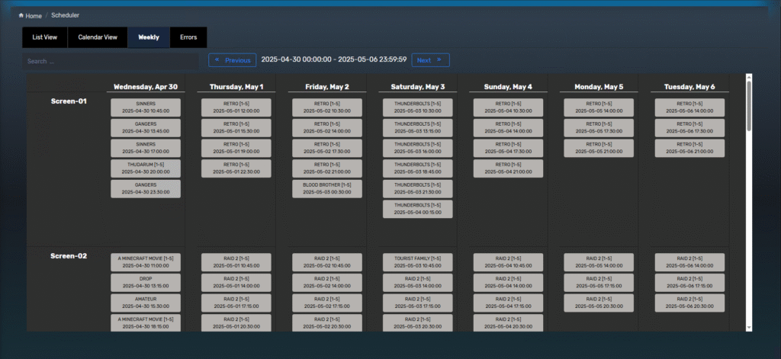Open TOURIST FAMILY show on Saturday

(x=417, y=263)
